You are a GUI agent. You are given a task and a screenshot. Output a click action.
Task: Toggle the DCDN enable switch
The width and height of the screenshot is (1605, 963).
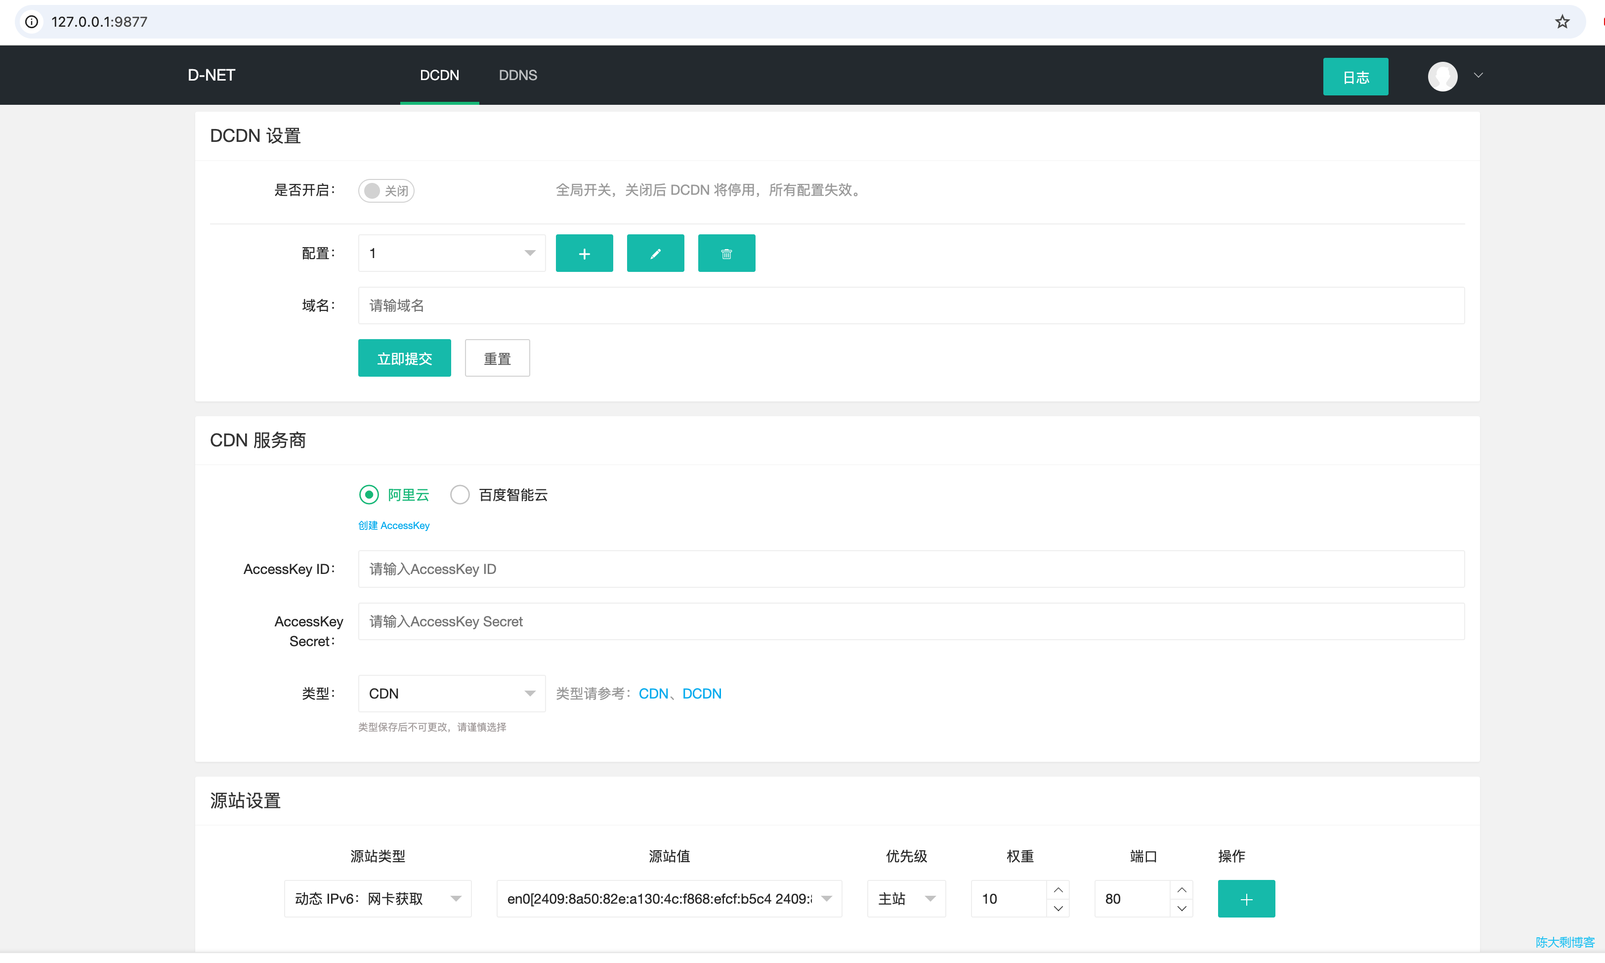point(386,190)
